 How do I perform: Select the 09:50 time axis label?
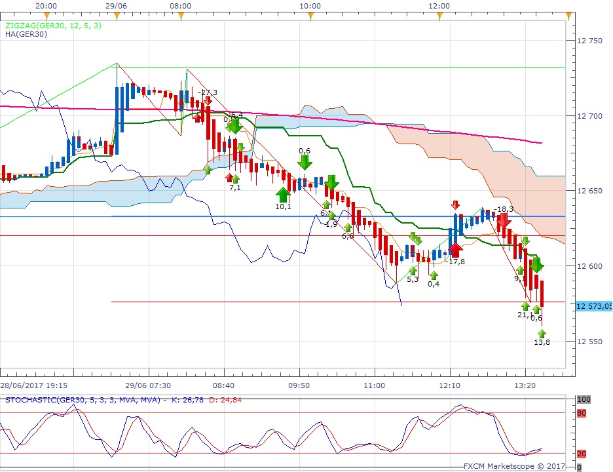point(299,385)
